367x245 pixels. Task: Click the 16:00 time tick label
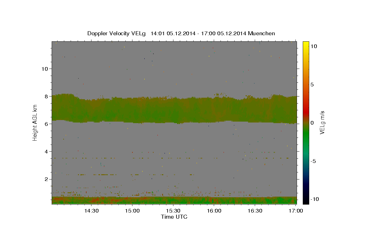(x=214, y=211)
